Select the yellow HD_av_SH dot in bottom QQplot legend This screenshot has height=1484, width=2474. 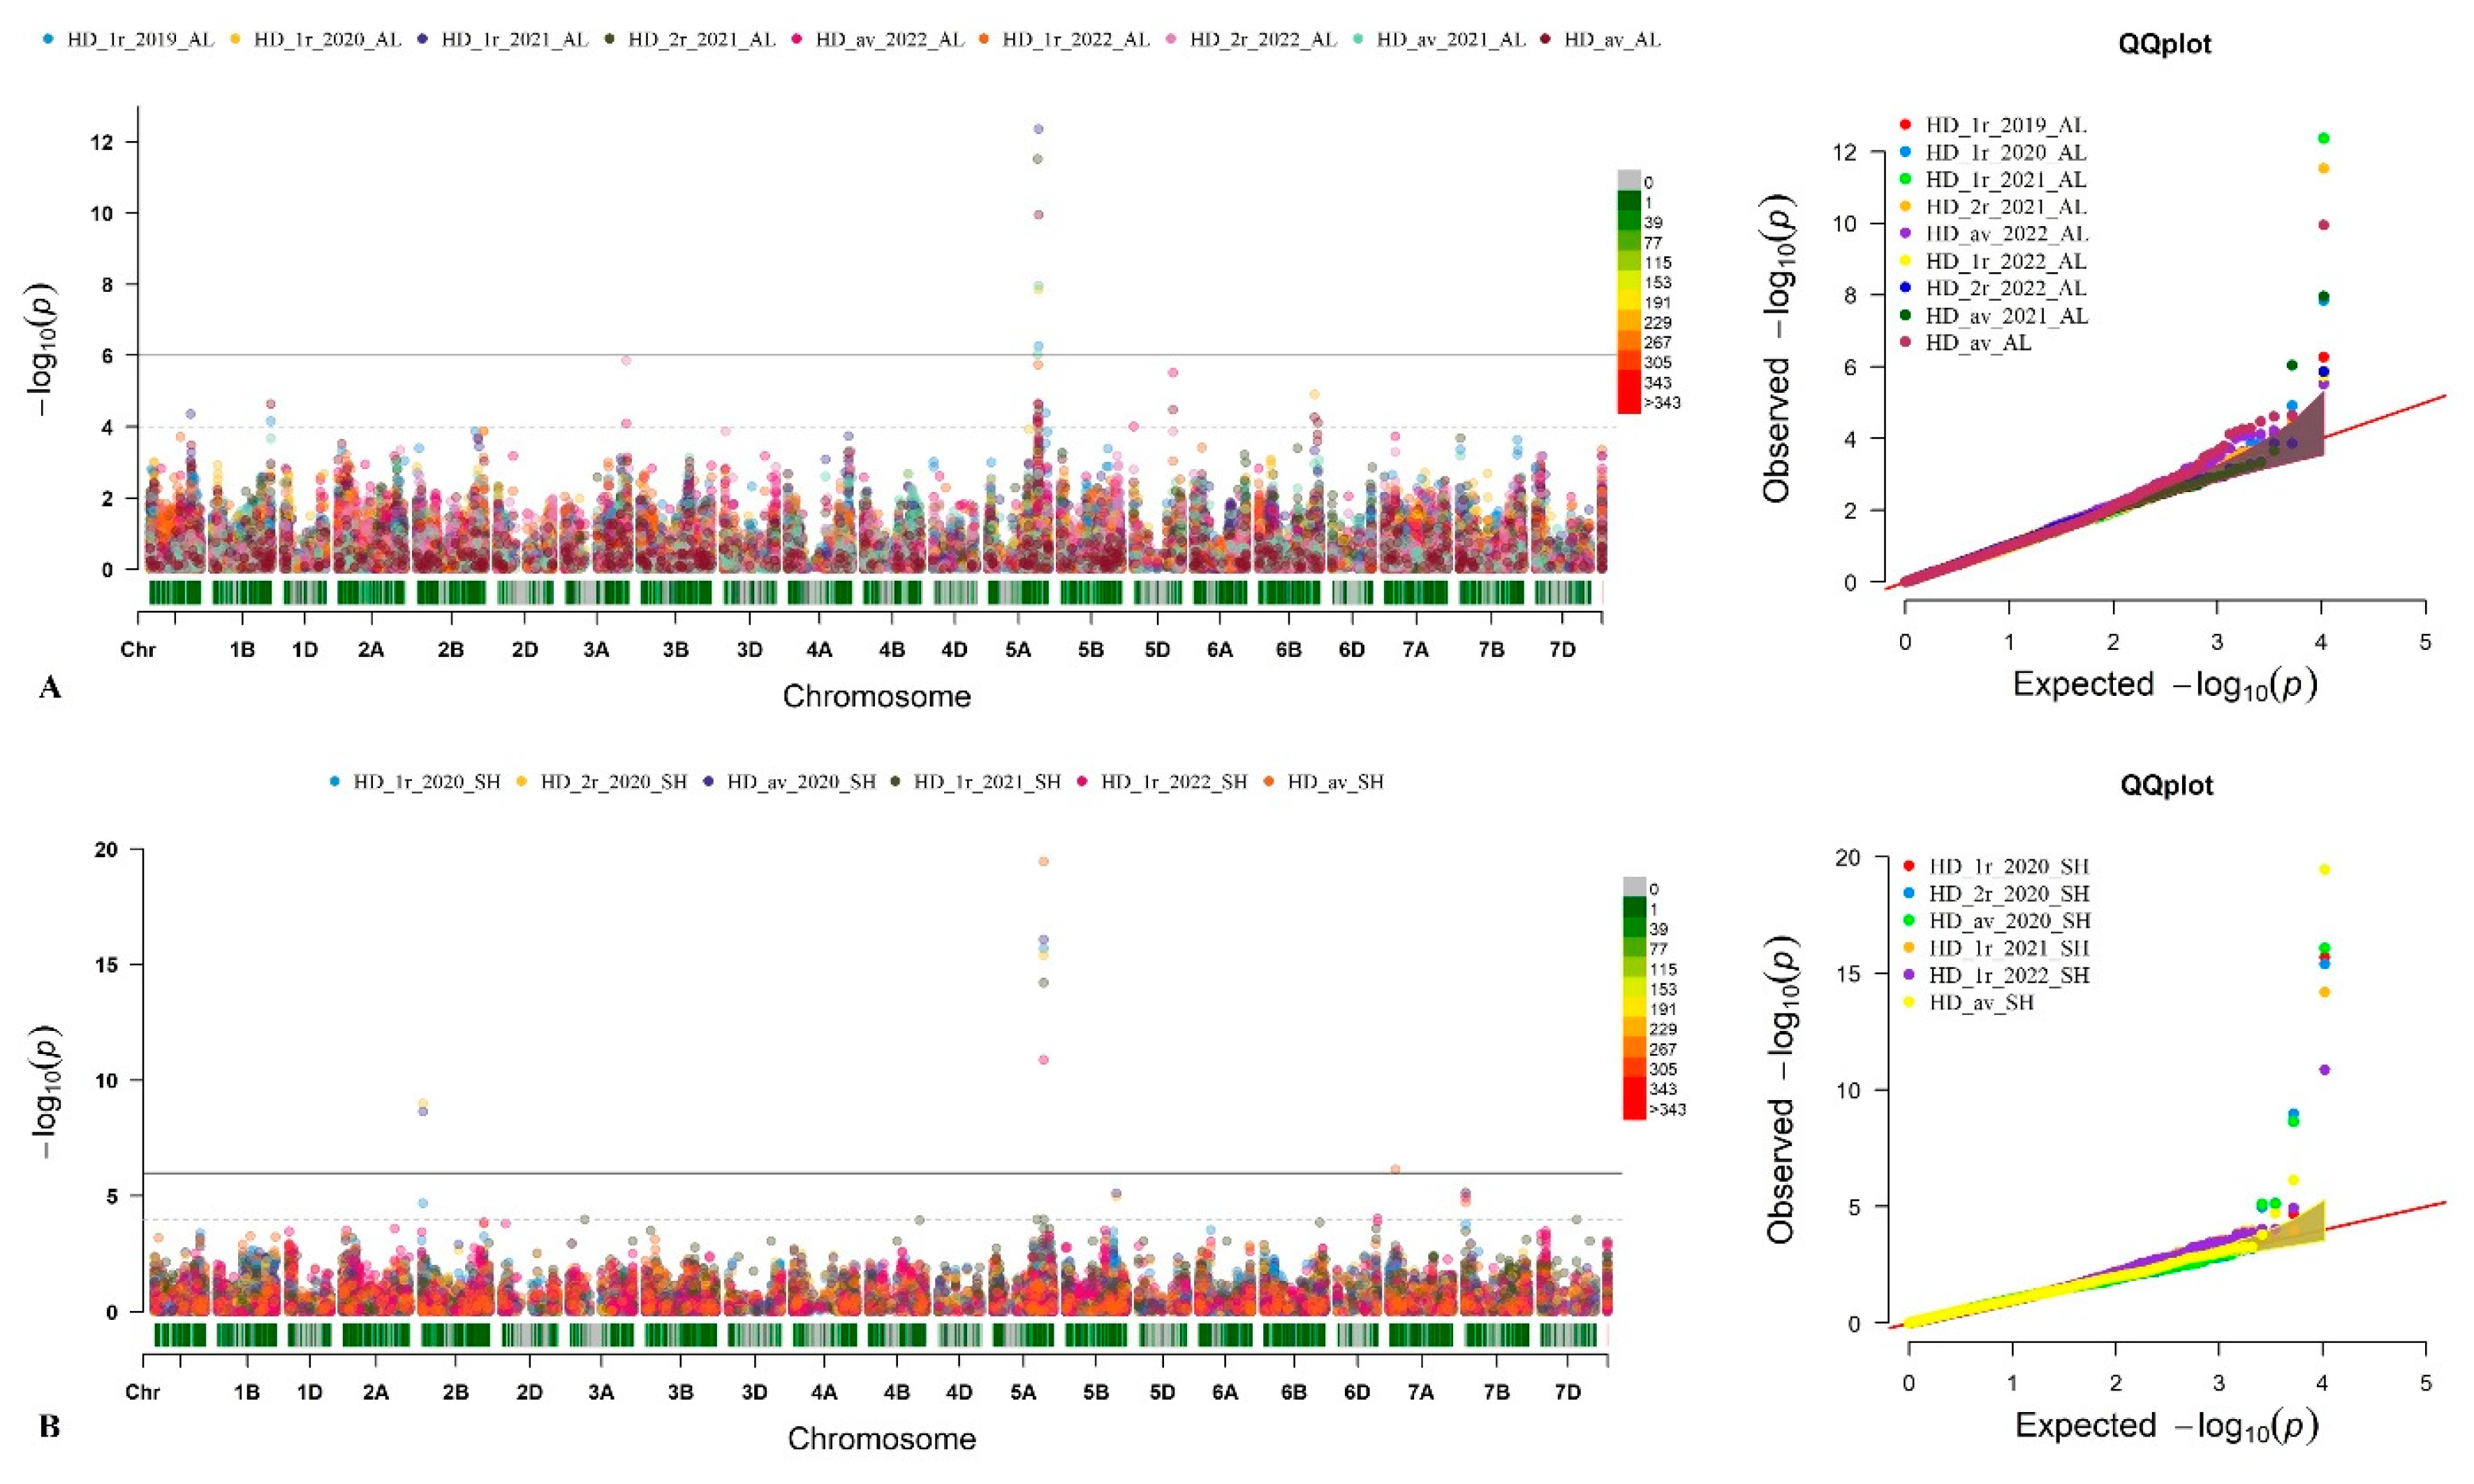1908,1002
